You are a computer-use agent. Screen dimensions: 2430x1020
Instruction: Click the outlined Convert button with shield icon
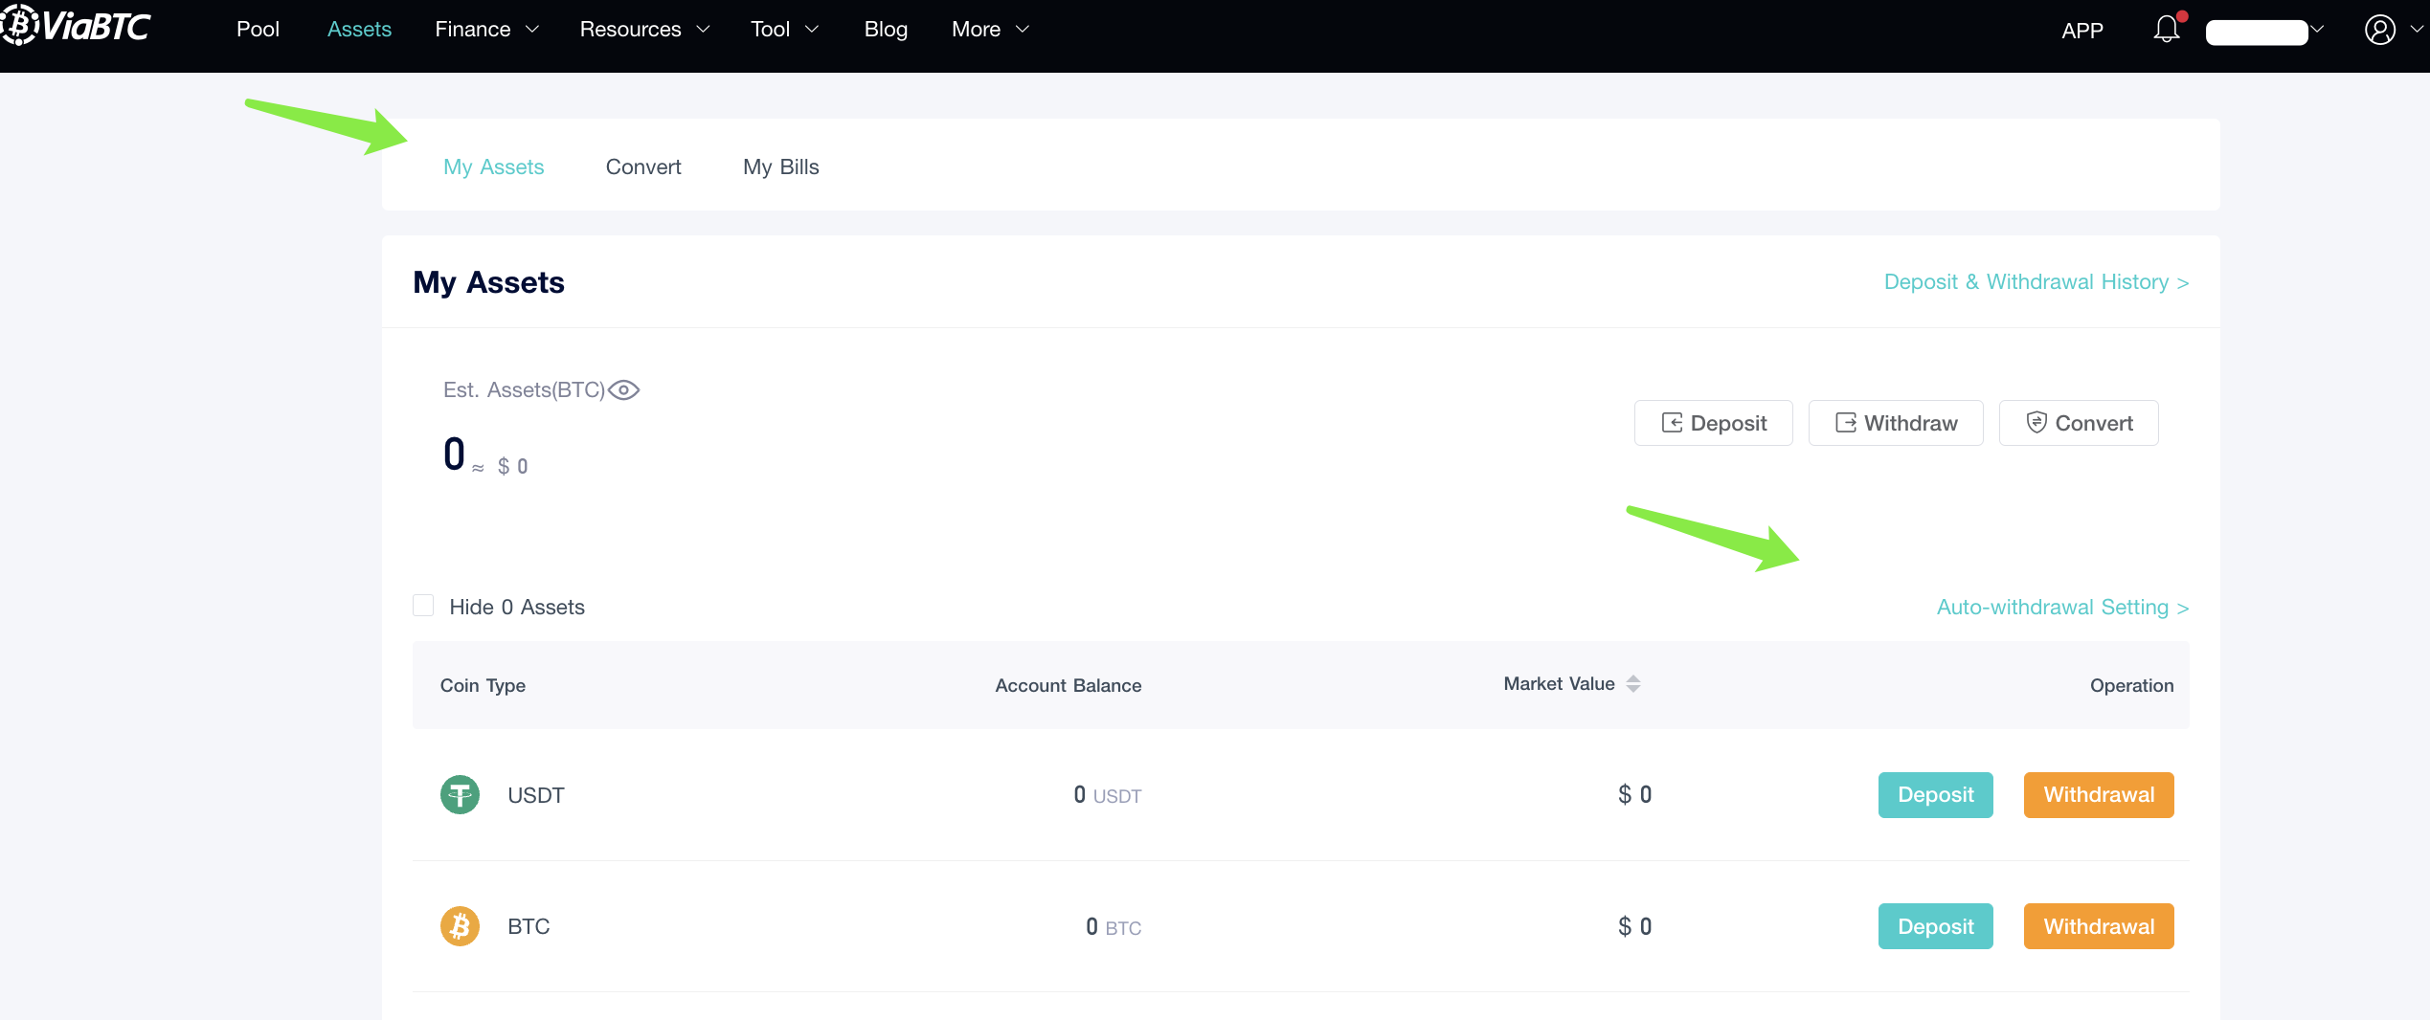2079,423
